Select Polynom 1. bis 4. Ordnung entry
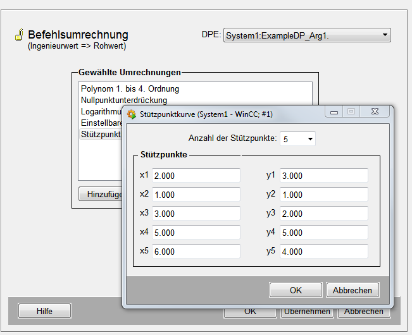 (130, 89)
